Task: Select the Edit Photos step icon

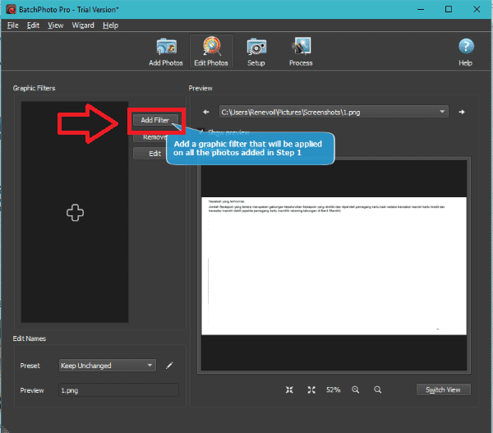Action: (211, 50)
